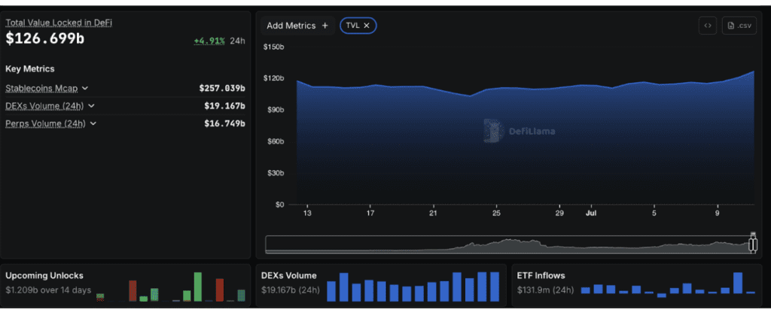The height and width of the screenshot is (309, 771).
Task: Click the Jul marker on chart axis
Action: click(x=590, y=214)
